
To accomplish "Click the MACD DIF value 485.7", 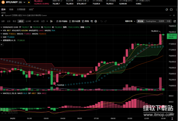I will click(x=34, y=93).
